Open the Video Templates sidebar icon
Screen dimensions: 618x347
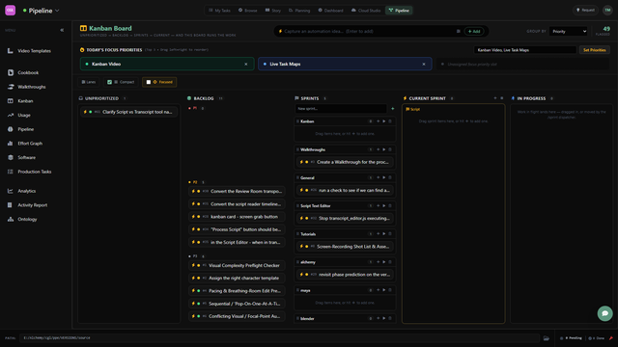point(11,51)
